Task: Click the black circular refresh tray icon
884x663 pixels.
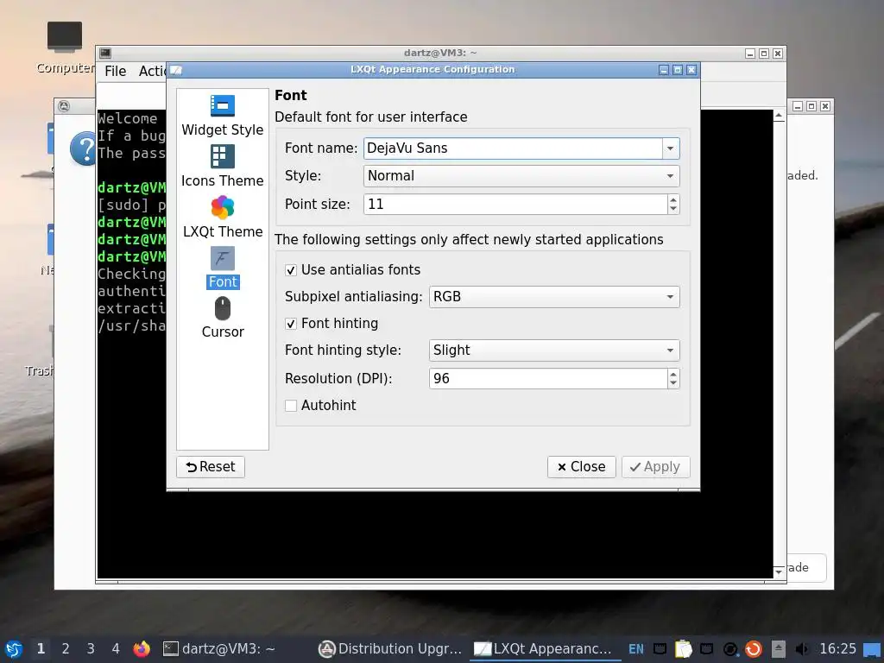Action: [x=730, y=649]
